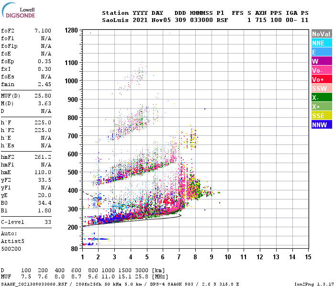Viewport: 335px width, 287px height.
Task: Click the PPS value 100
Action: (x=276, y=20)
